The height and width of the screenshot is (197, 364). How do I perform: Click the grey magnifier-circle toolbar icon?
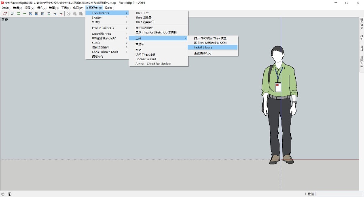[x=75, y=14]
